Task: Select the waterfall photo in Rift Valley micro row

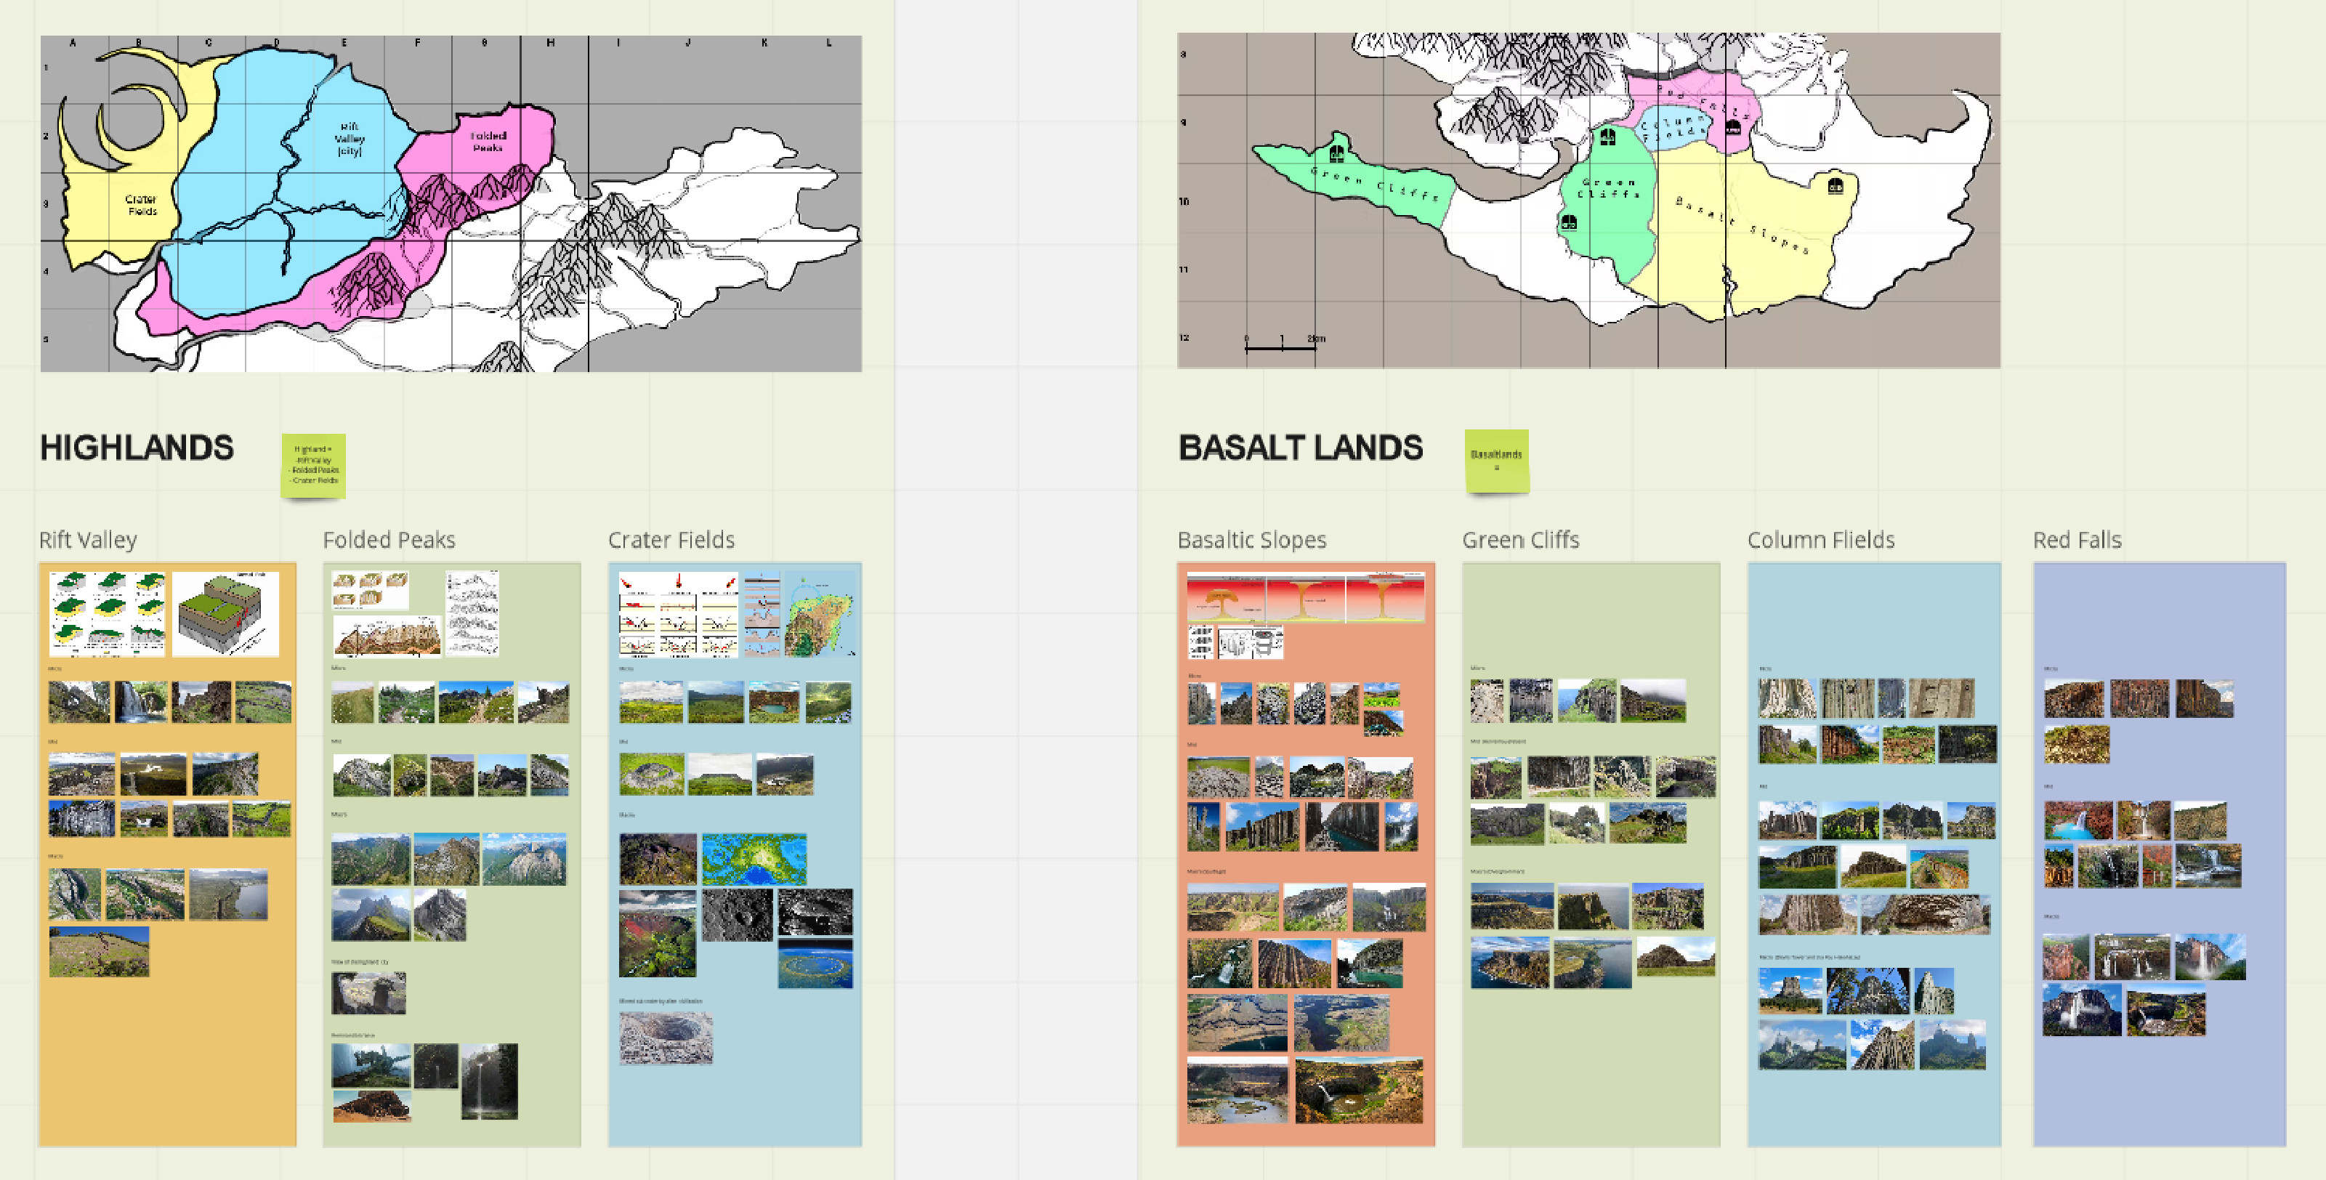Action: click(x=141, y=701)
